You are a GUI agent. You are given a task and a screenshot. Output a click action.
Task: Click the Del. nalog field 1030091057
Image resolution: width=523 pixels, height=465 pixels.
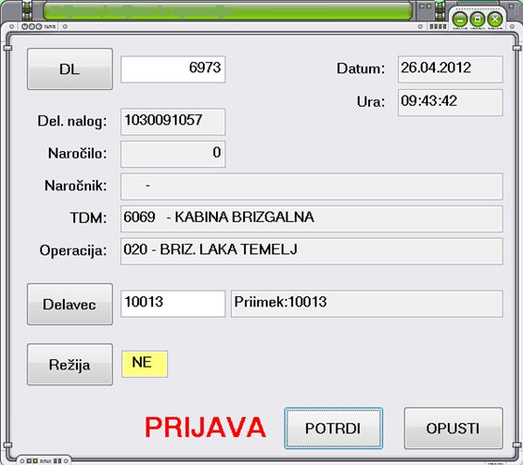click(x=173, y=122)
